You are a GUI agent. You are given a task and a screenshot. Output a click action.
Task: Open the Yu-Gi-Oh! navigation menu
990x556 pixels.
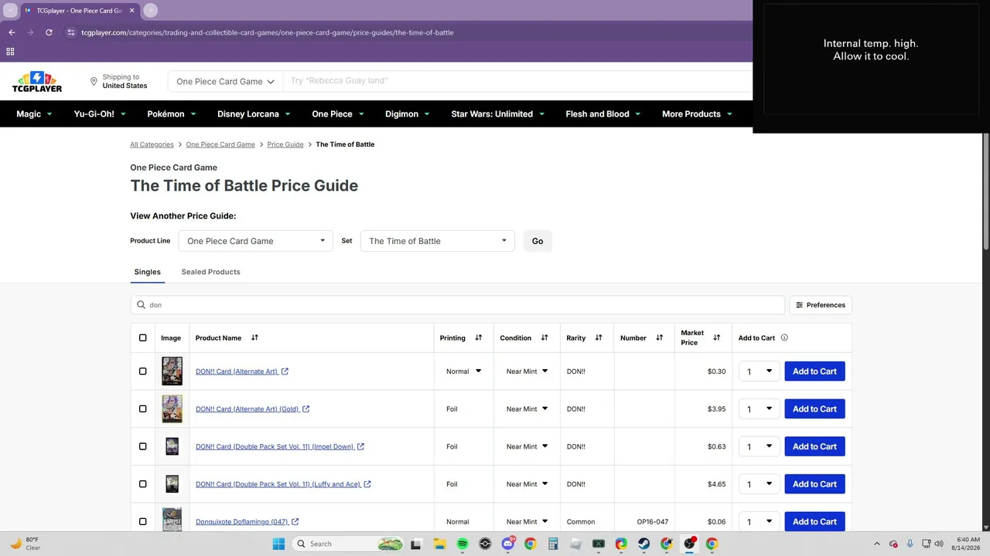[x=100, y=114]
